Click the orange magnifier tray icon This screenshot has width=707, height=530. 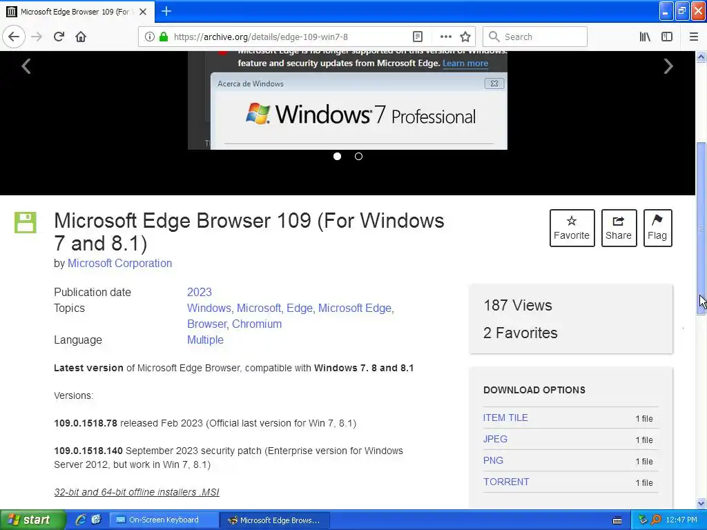pyautogui.click(x=656, y=520)
